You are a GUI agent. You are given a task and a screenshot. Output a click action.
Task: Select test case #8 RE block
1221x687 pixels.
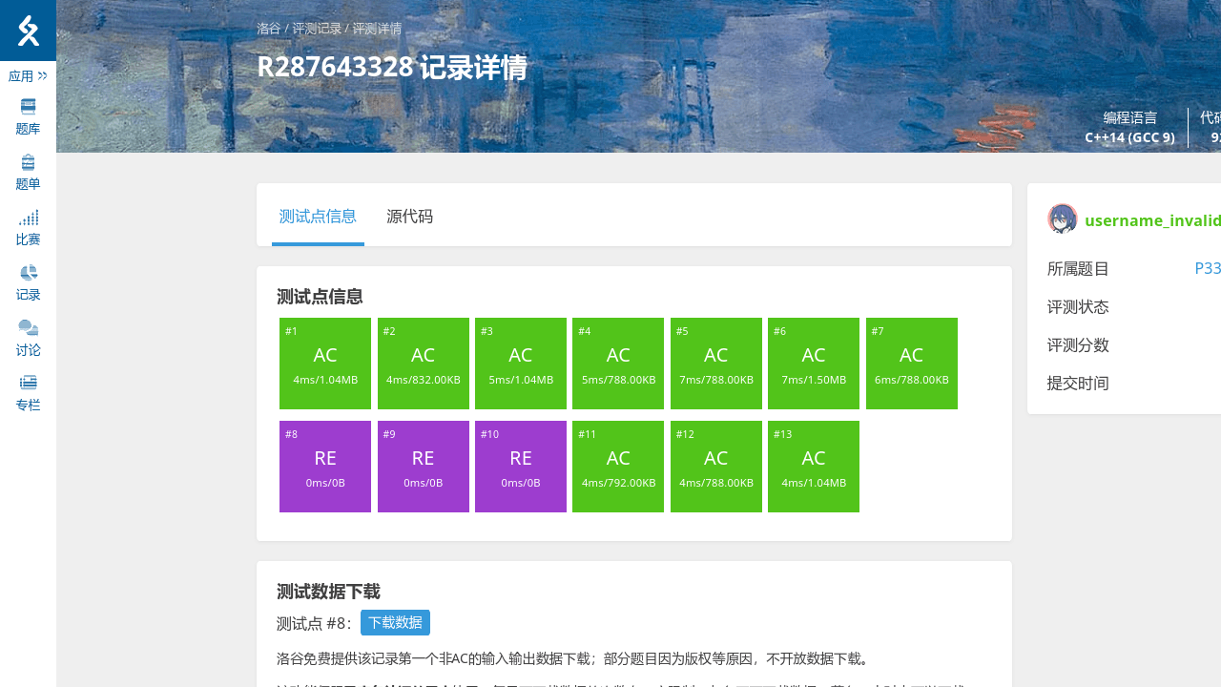pos(325,467)
